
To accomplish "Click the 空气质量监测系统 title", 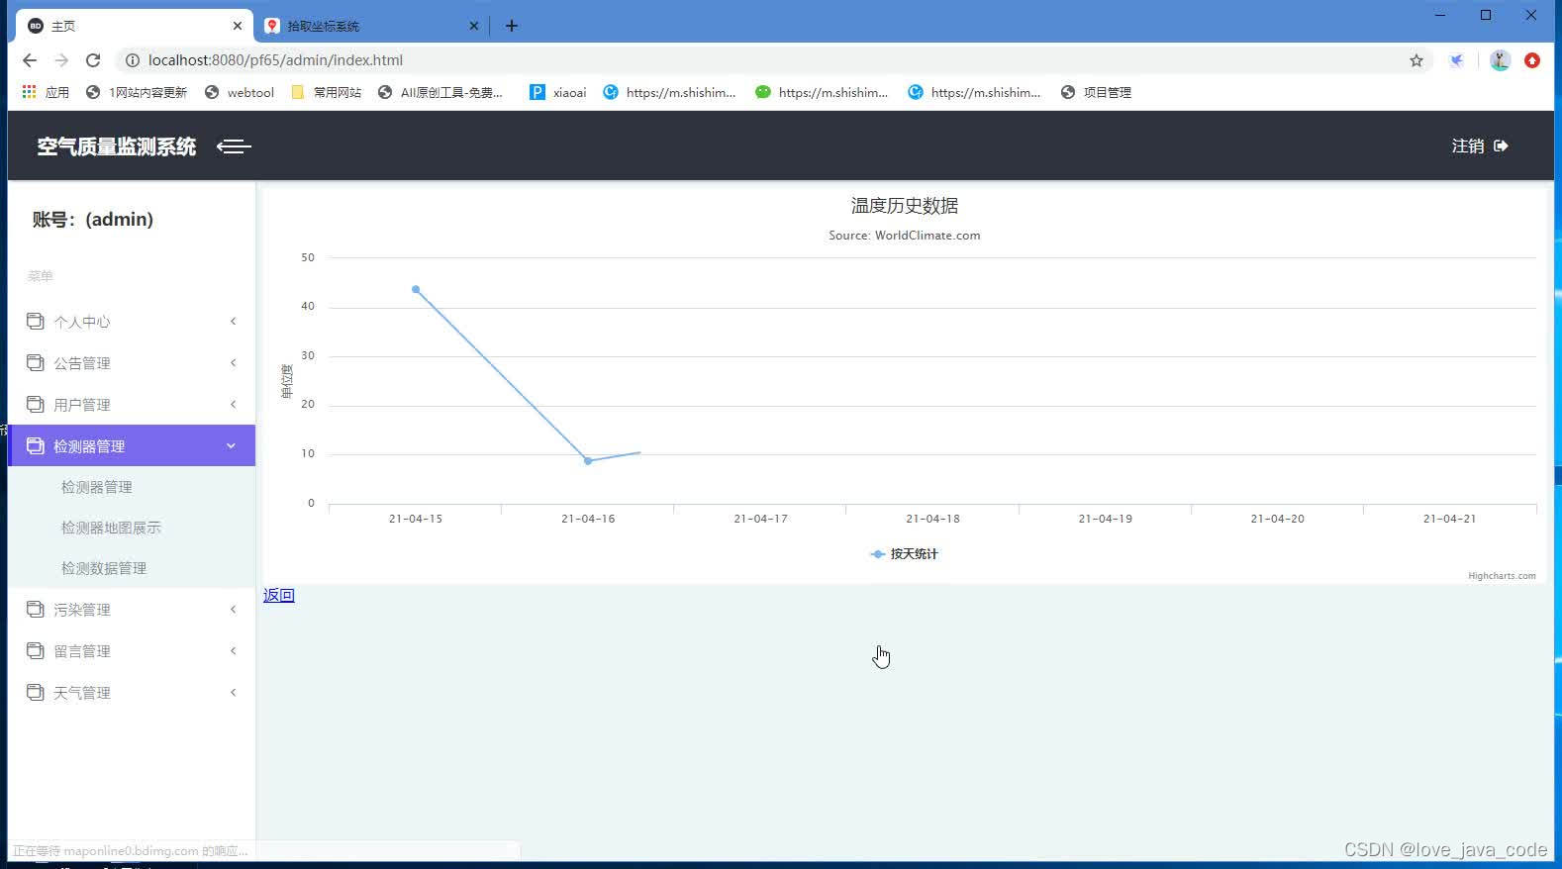I will pyautogui.click(x=117, y=146).
